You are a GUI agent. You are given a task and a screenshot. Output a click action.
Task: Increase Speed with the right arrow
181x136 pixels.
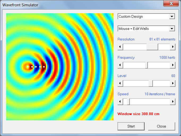173,102
